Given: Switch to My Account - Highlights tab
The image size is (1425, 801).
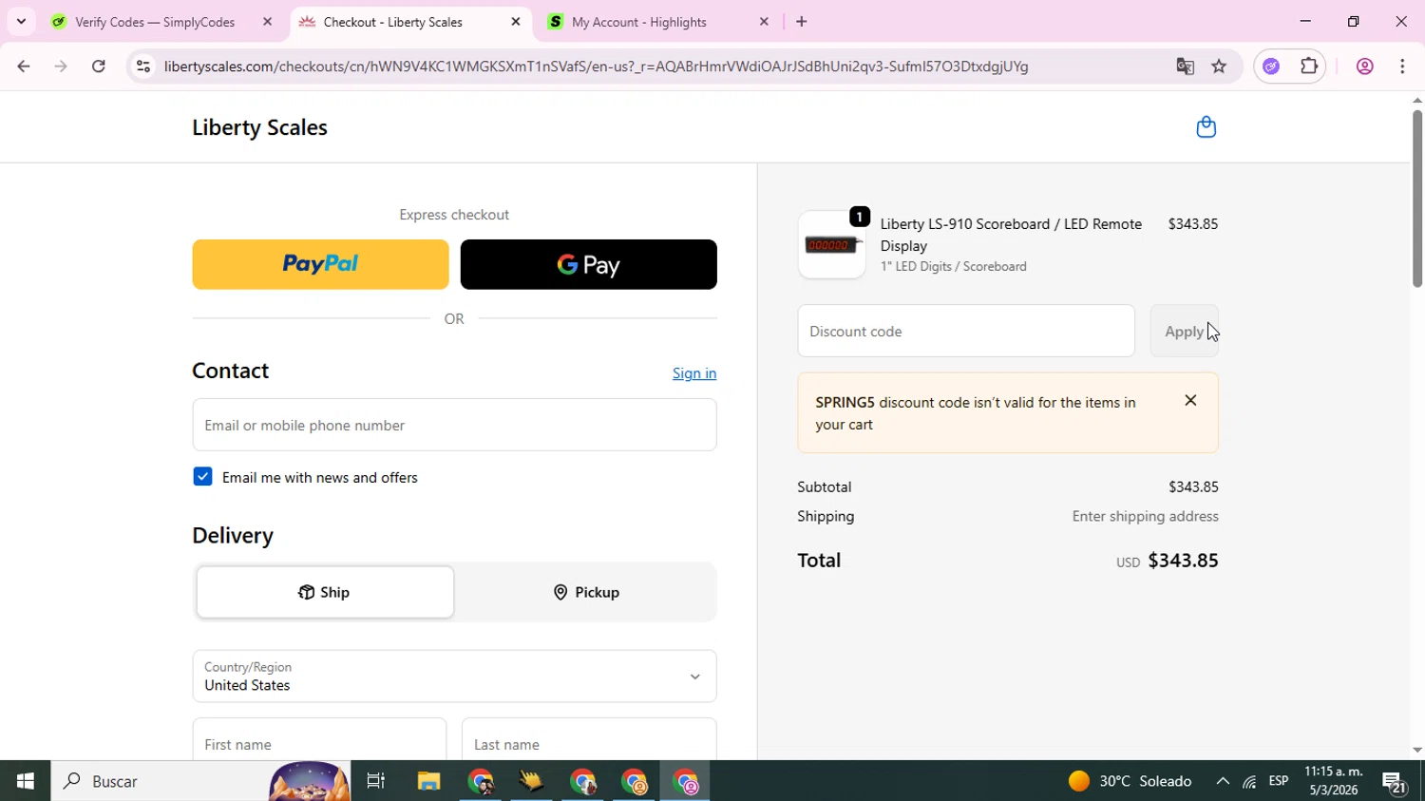Looking at the screenshot, I should [639, 22].
